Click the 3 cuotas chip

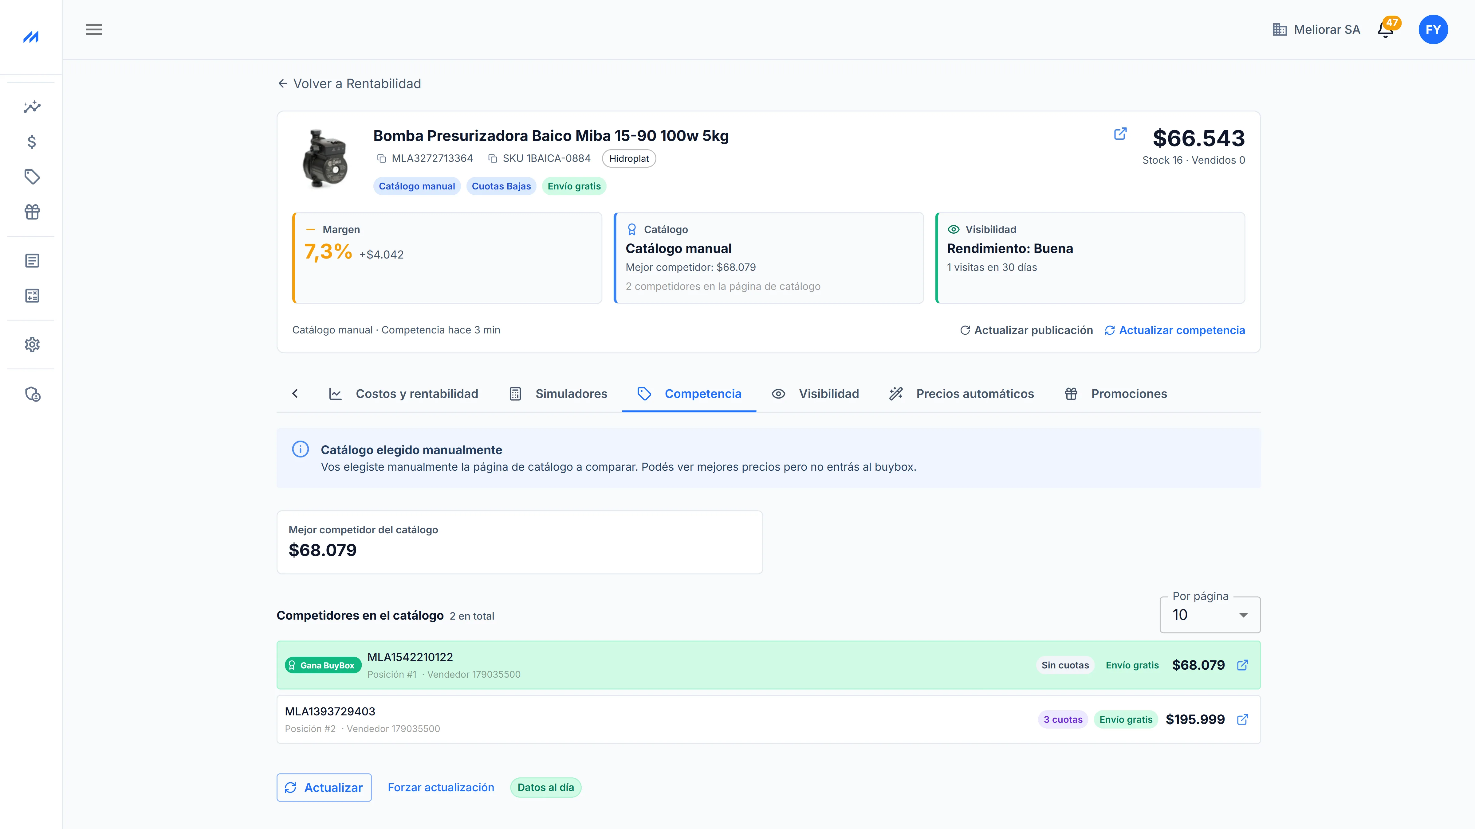1063,720
